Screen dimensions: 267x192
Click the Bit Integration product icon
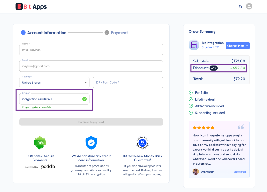click(194, 45)
